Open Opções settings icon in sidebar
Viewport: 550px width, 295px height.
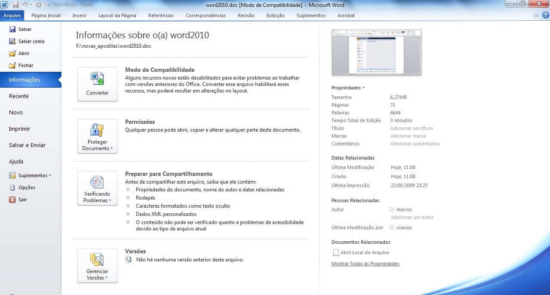click(x=12, y=187)
